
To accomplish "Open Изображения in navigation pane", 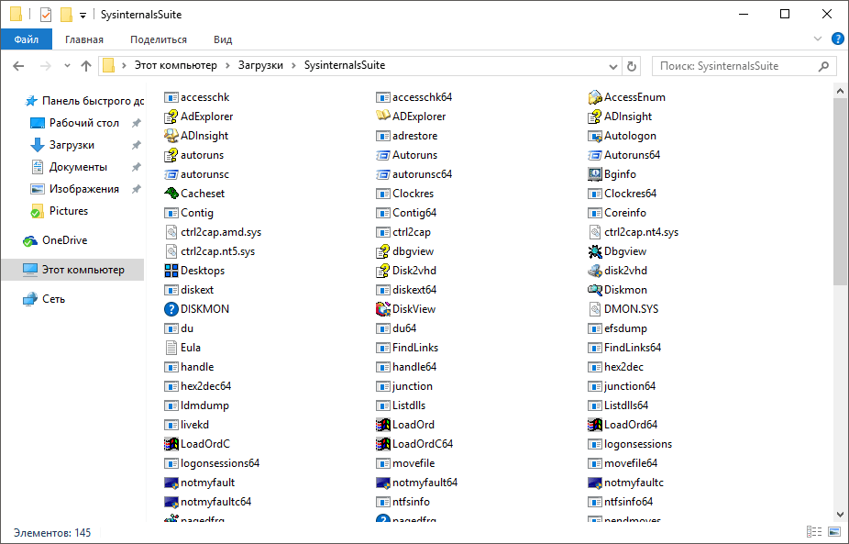I will pyautogui.click(x=84, y=189).
